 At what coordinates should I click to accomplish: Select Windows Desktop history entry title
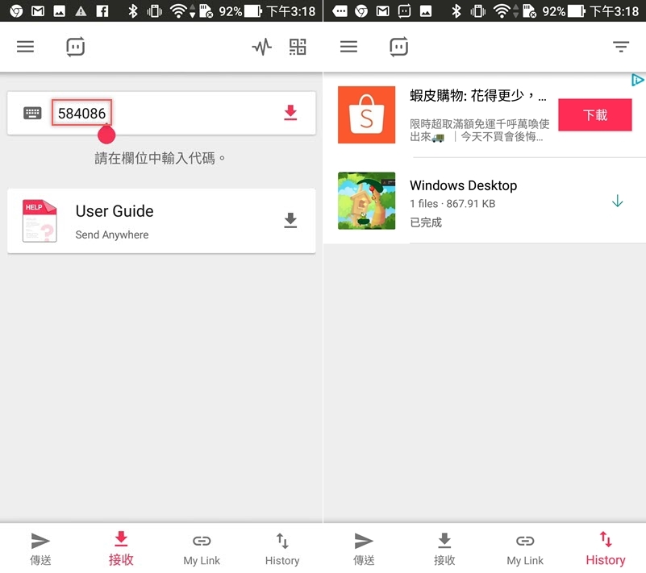463,185
